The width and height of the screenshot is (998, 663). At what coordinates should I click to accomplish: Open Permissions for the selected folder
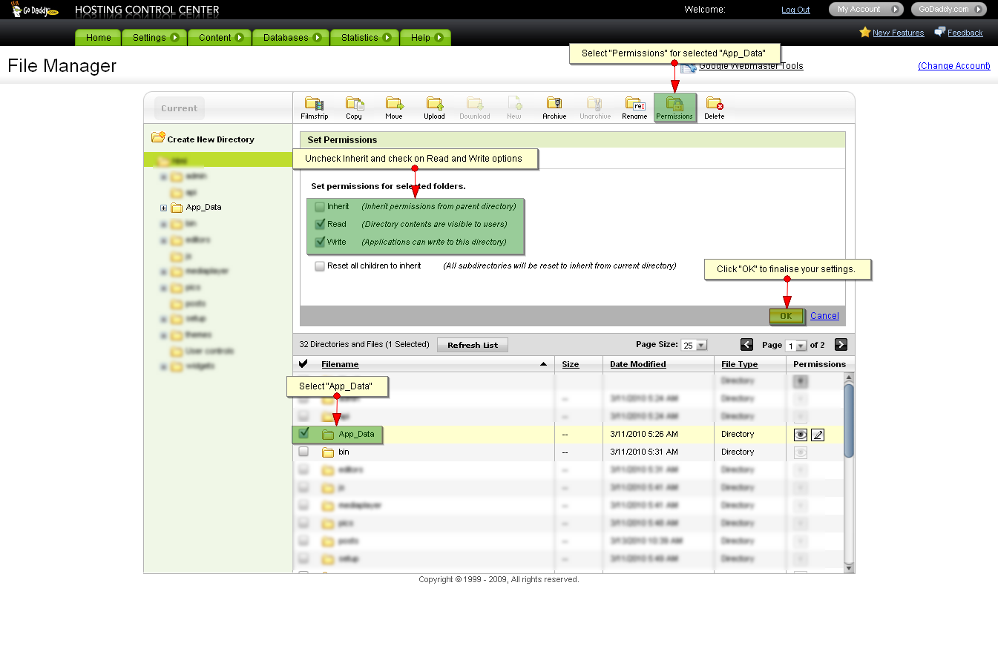[674, 105]
